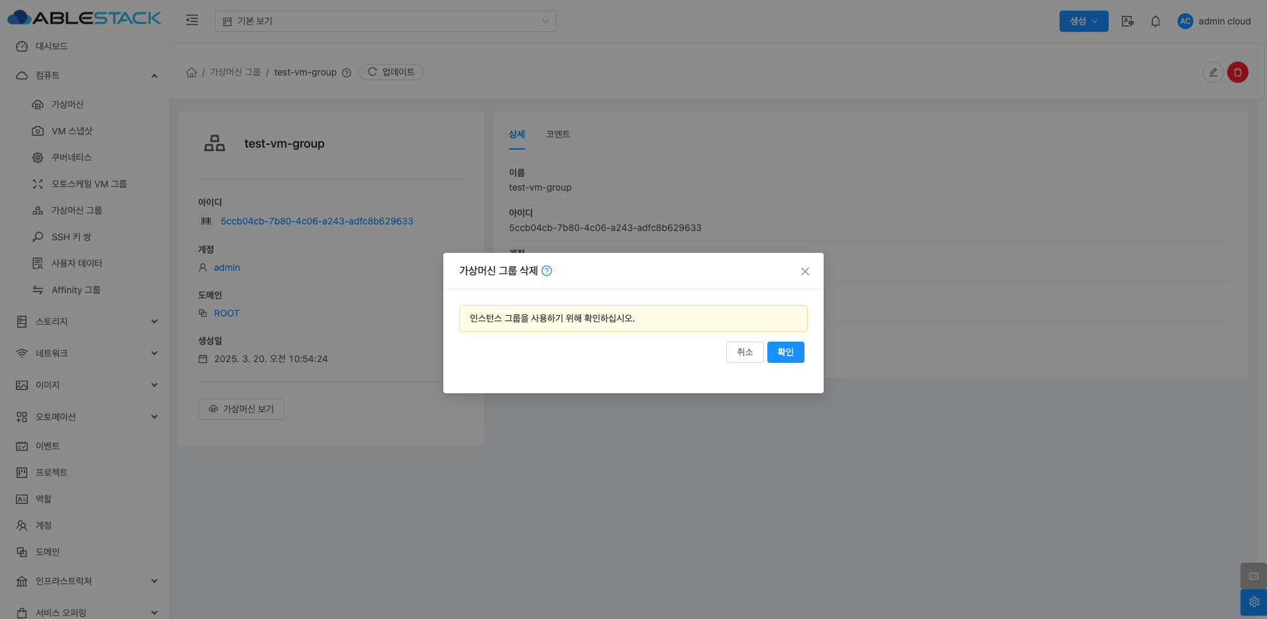The image size is (1267, 619).
Task: Click the red delete trash button
Action: point(1238,72)
